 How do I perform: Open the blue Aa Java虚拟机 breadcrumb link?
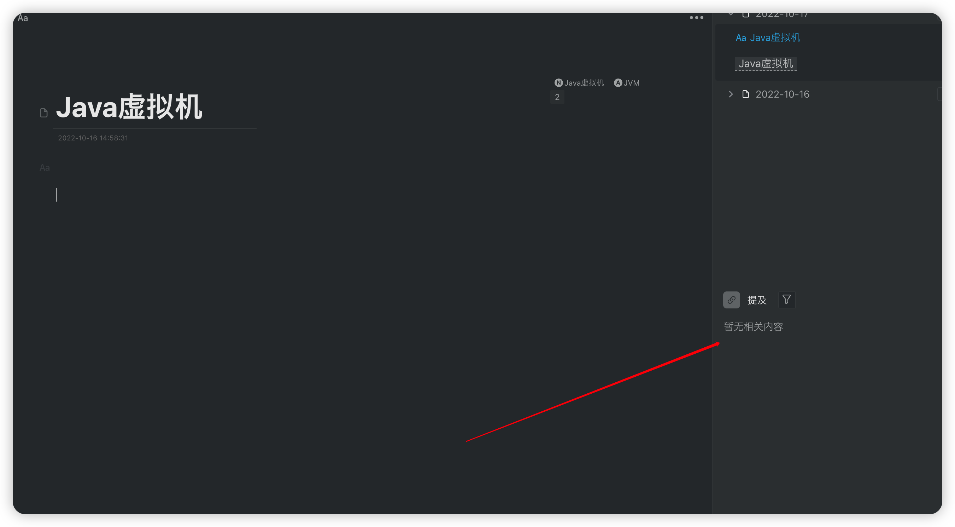point(768,38)
